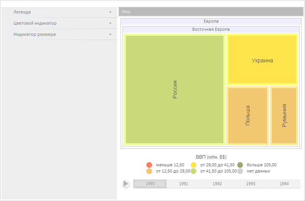Click the red 'меньше 12,50' legend circle
The height and width of the screenshot is (201, 305).
point(149,165)
